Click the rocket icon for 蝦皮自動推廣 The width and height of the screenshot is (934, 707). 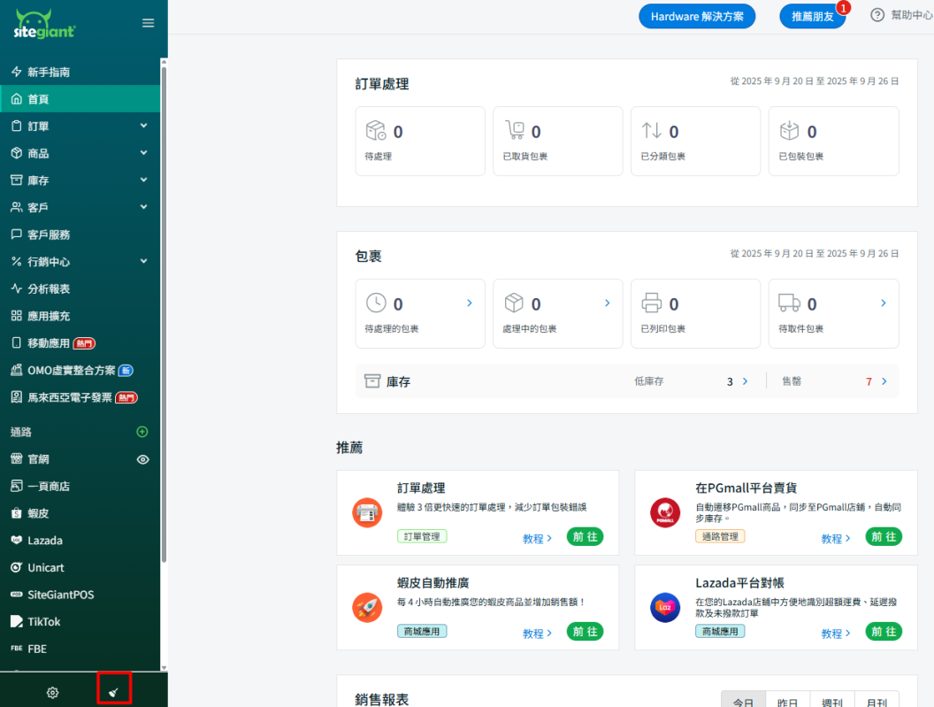click(x=367, y=608)
